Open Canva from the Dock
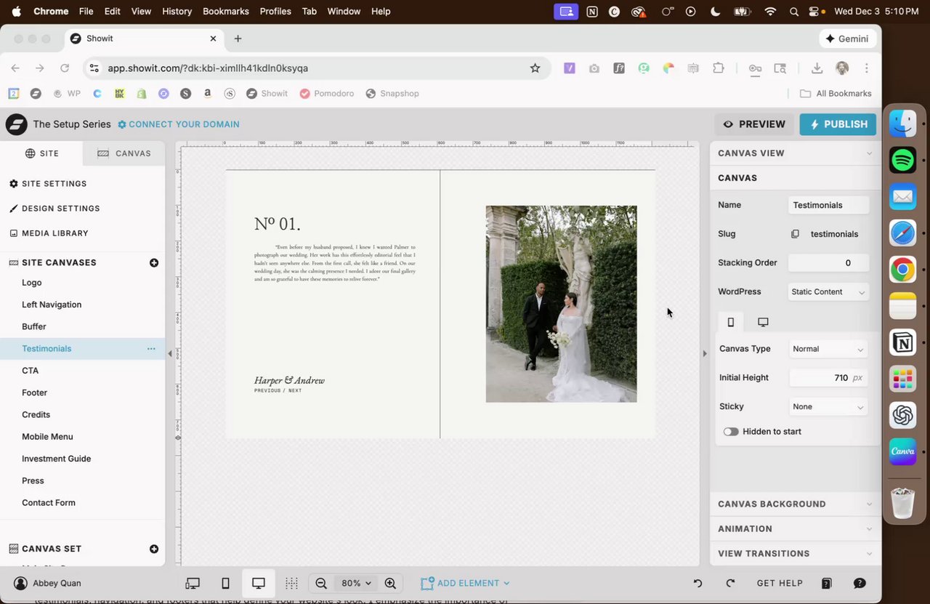 coord(903,451)
